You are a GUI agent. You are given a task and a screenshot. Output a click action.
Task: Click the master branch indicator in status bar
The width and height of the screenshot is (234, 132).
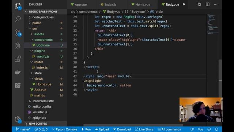pos(23,129)
